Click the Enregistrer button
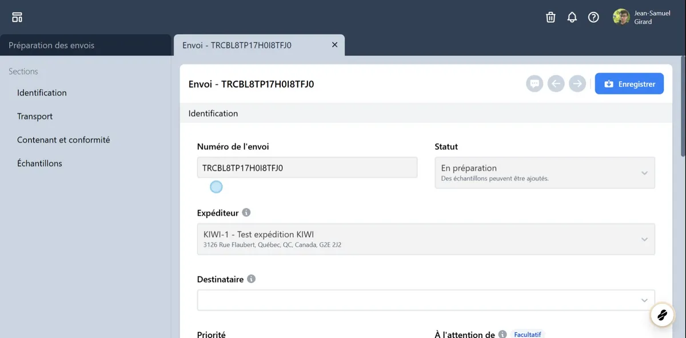The image size is (686, 338). (629, 84)
